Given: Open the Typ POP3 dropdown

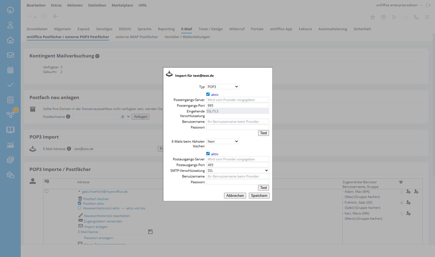Looking at the screenshot, I should (x=222, y=87).
